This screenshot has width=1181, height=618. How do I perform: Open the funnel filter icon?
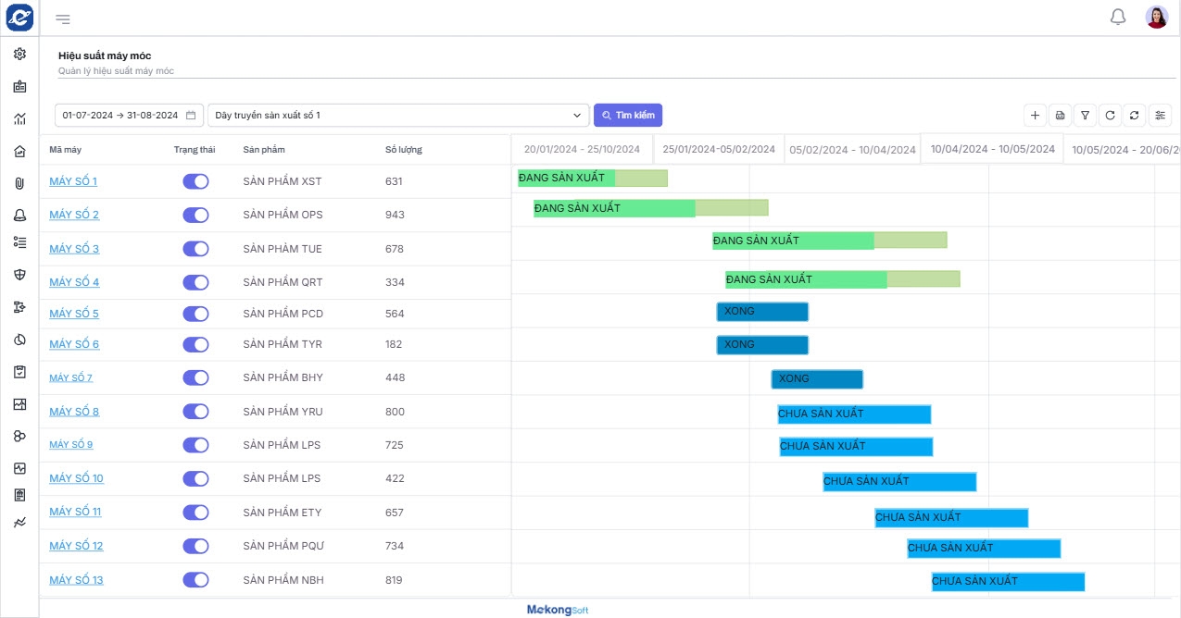pos(1086,116)
